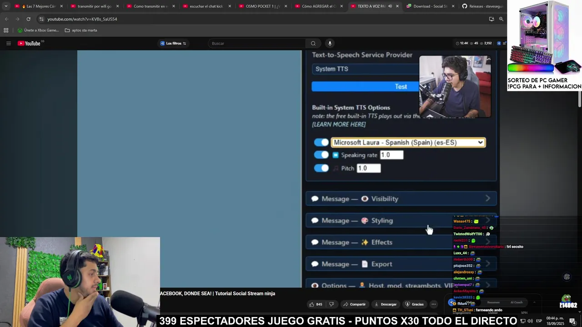The width and height of the screenshot is (582, 327).
Task: Toggle the Pitch switch
Action: coord(321,168)
